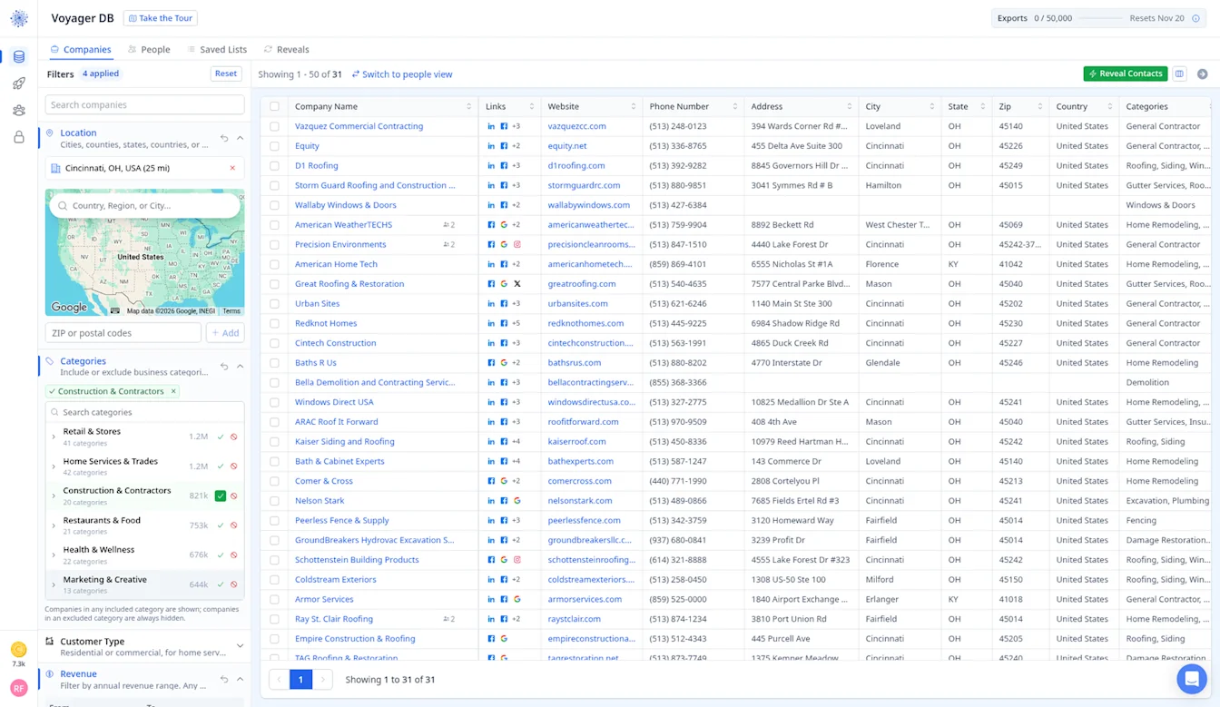Tick the checkbox for Equity row
Viewport: 1220px width, 707px height.
tap(275, 146)
